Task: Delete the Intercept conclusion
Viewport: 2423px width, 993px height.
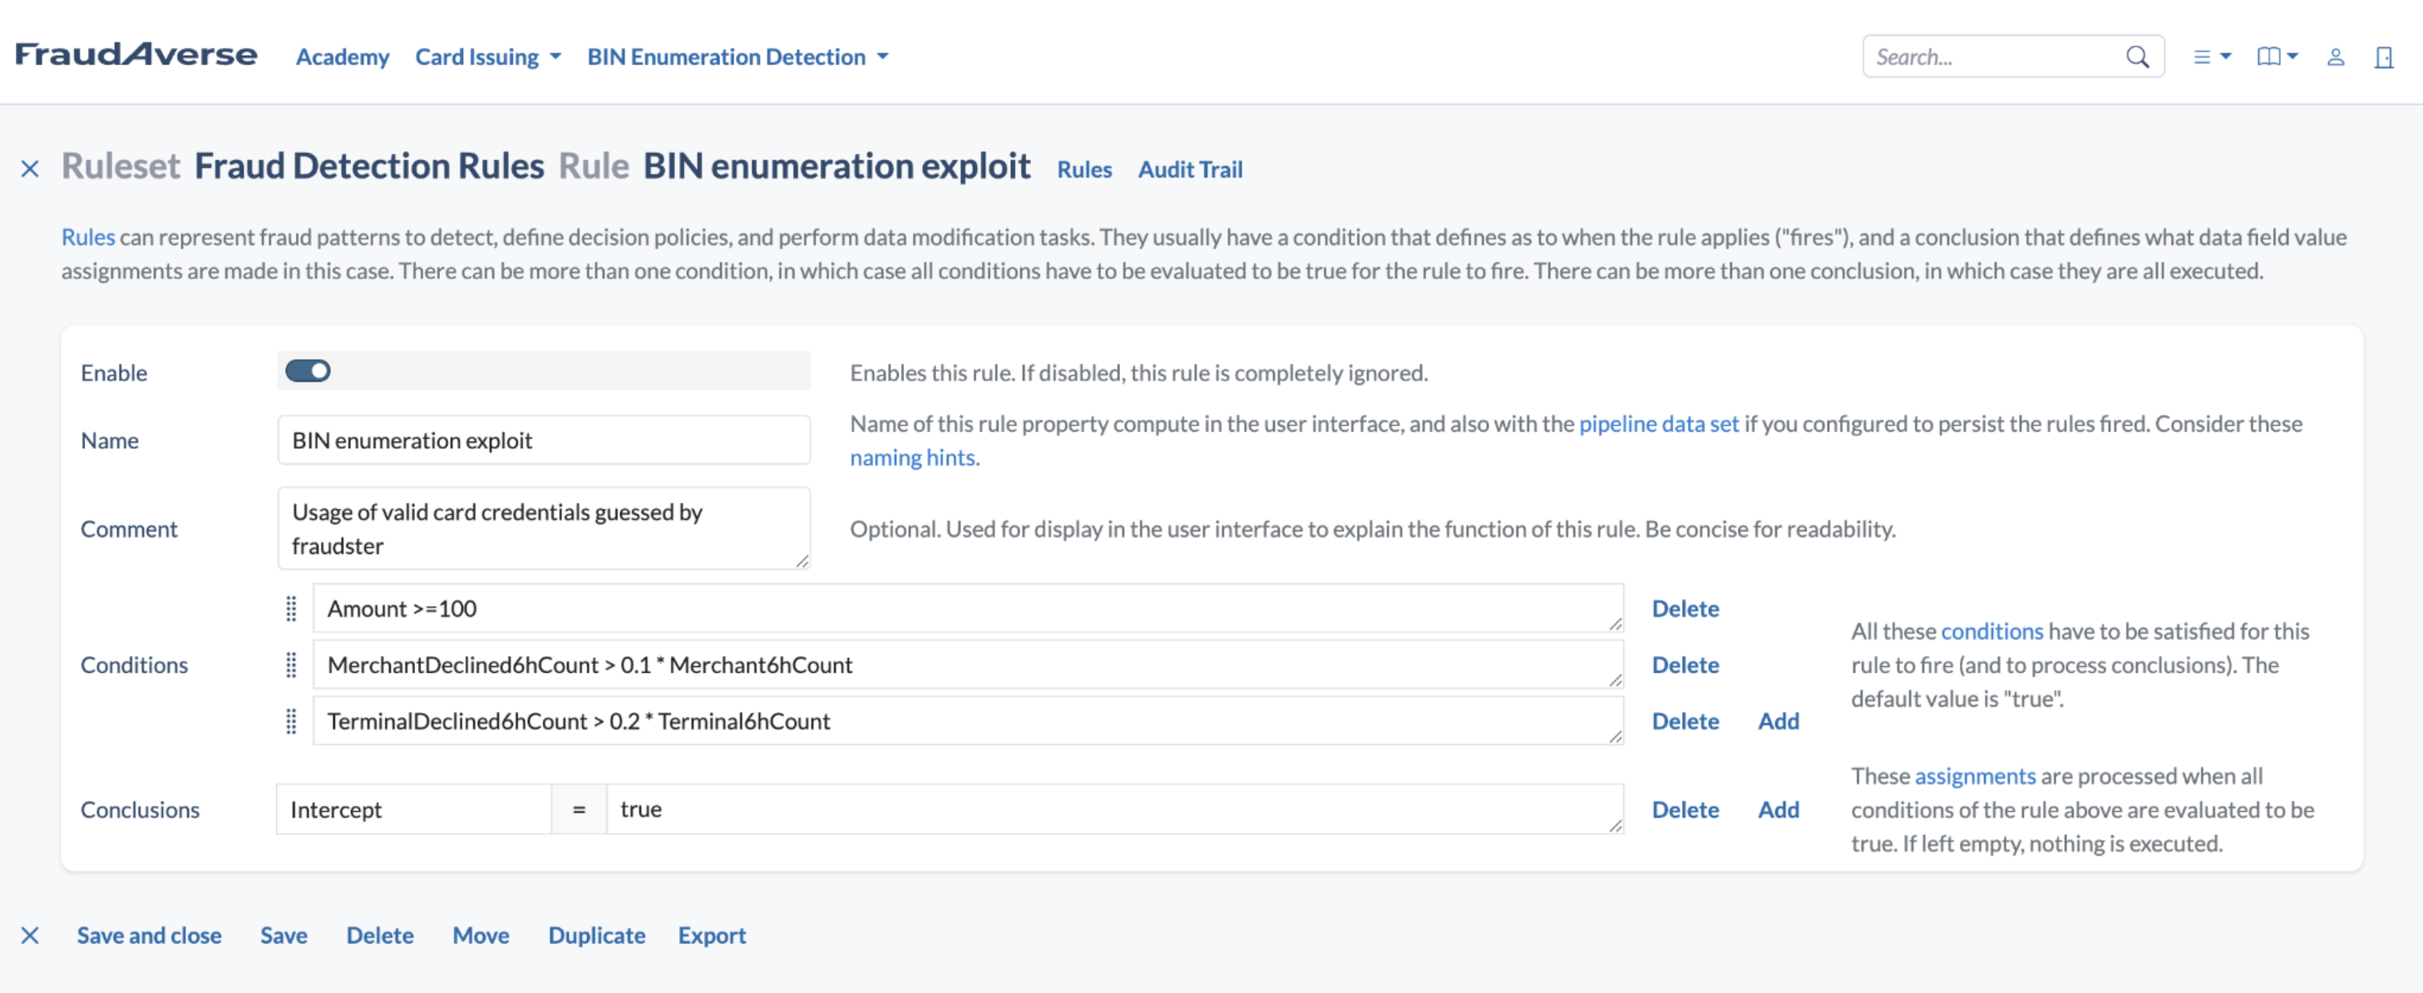Action: click(1685, 810)
